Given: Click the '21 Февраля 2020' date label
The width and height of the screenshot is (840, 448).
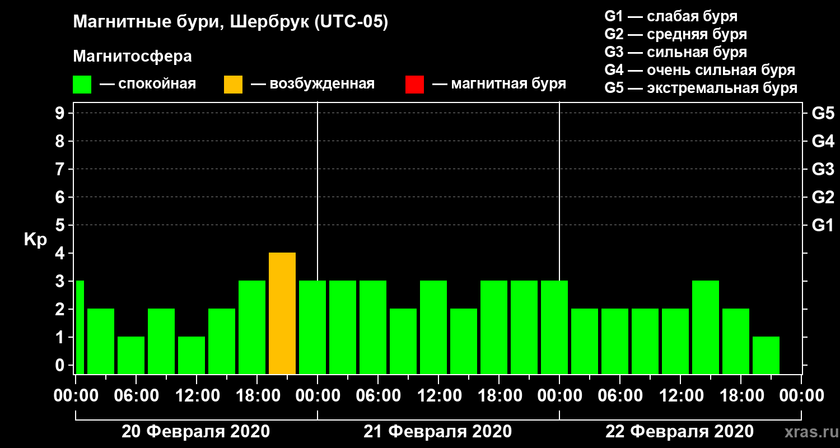Looking at the screenshot, I should point(437,432).
